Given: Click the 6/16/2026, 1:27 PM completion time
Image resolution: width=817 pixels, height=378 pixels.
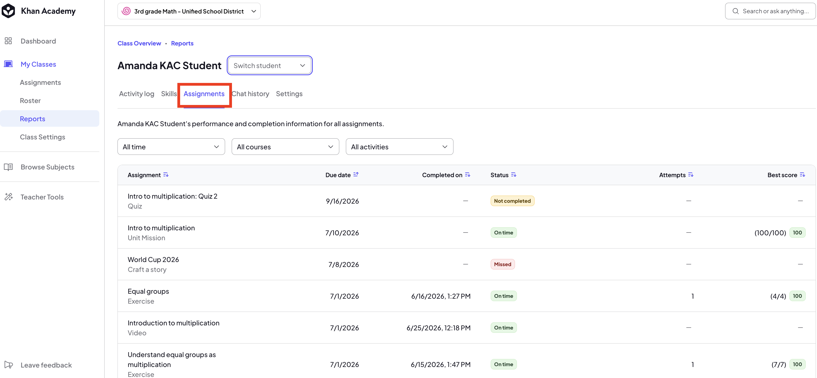Looking at the screenshot, I should click(441, 296).
